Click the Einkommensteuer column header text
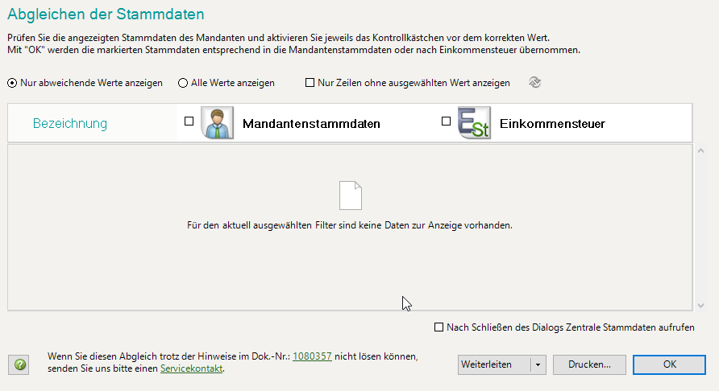The image size is (719, 391). (552, 124)
